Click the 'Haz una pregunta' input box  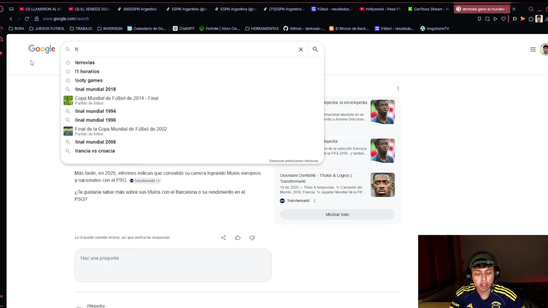point(173,265)
